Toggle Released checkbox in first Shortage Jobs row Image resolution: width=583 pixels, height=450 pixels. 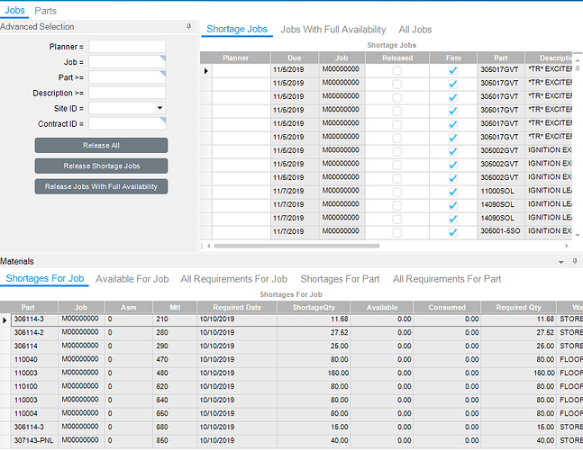click(x=396, y=70)
